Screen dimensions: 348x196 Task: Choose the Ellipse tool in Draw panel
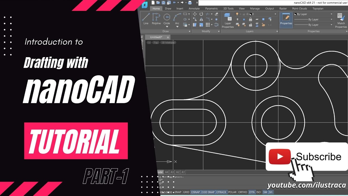(185, 19)
